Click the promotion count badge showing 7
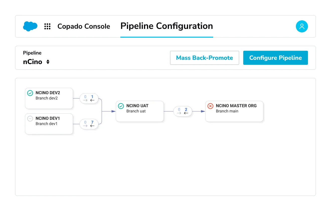Viewport: 331px width, 211px height. coord(92,122)
